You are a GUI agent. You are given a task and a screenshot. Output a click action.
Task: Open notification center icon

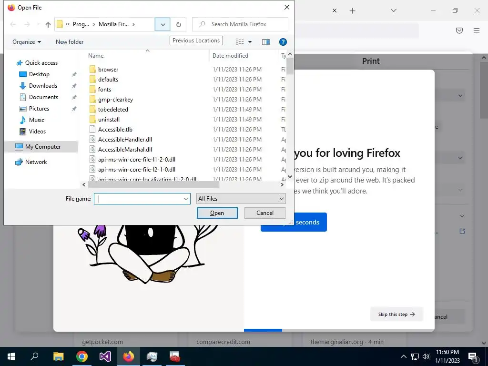(473, 357)
